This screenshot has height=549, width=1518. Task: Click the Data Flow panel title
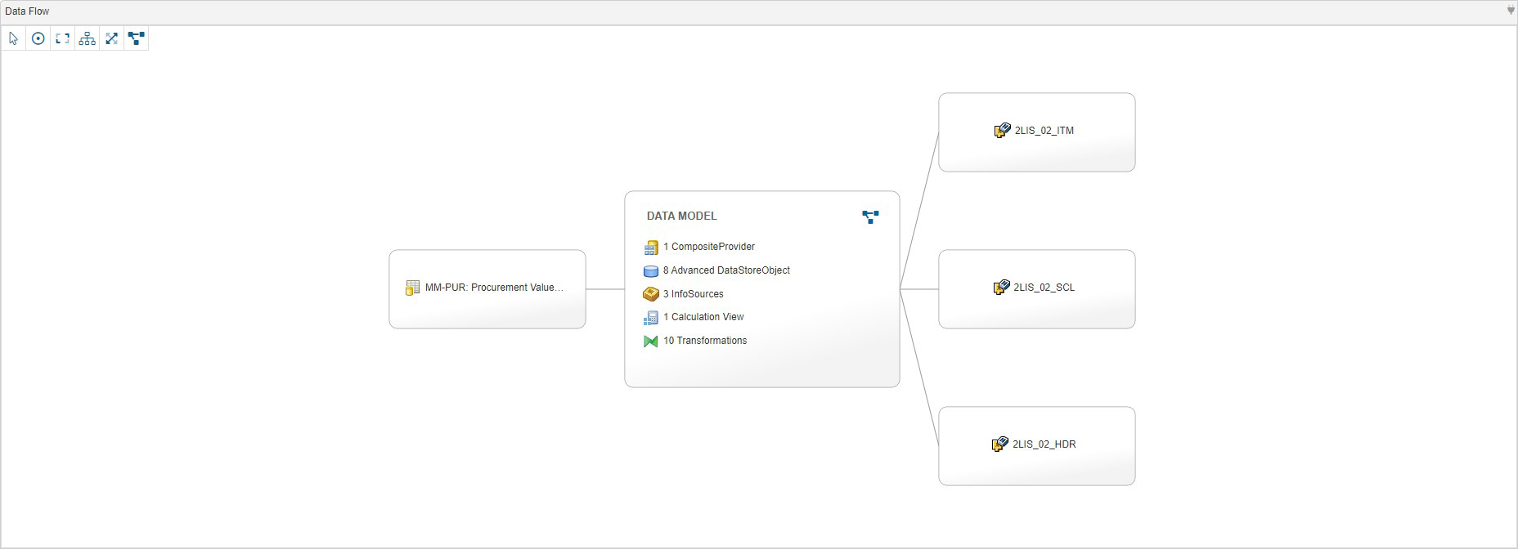(27, 11)
